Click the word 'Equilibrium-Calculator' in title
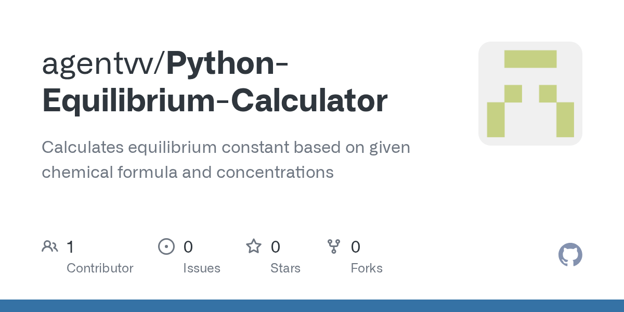Viewport: 624px width, 312px height. [214, 100]
